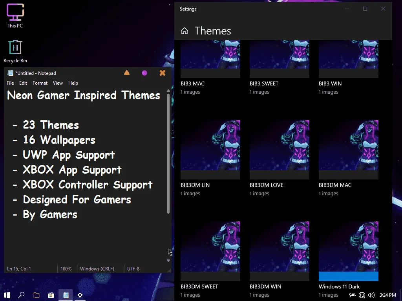Click the 'XBOX Controller Support' line
Image resolution: width=402 pixels, height=301 pixels.
point(88,185)
